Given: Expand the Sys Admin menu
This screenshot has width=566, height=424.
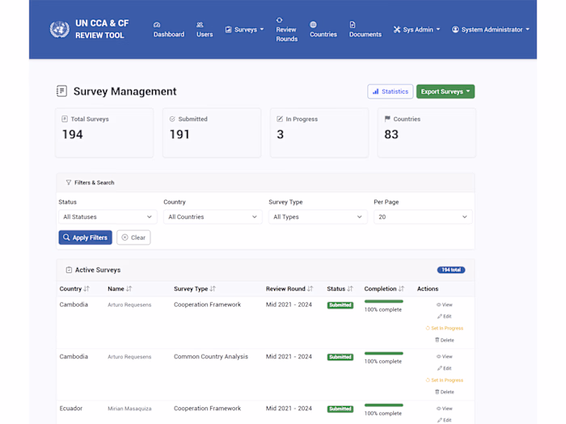Looking at the screenshot, I should click(x=416, y=30).
